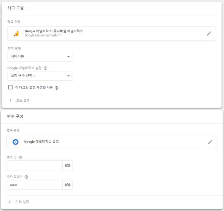224x211 pixels.
Task: Click variable insert brick icon beside 추적 ID field
Action: click(x=67, y=165)
